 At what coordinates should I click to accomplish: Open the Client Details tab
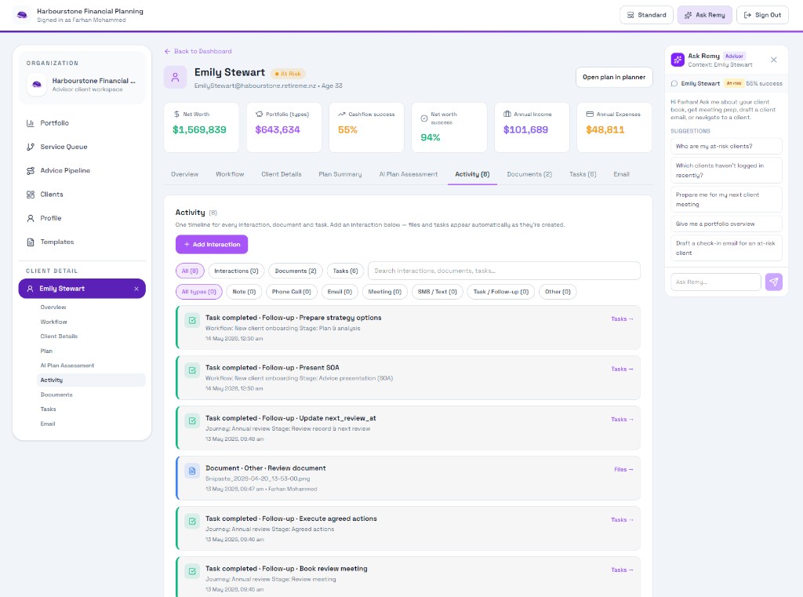coord(282,175)
